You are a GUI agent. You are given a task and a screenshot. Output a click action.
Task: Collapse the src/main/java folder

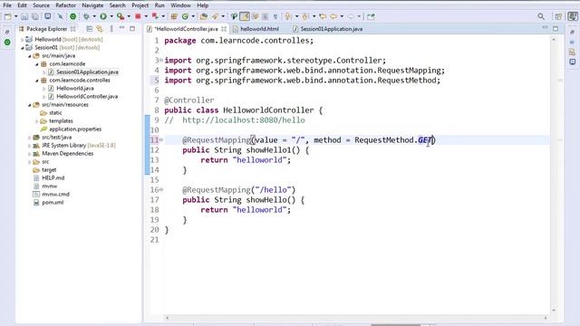[30, 56]
